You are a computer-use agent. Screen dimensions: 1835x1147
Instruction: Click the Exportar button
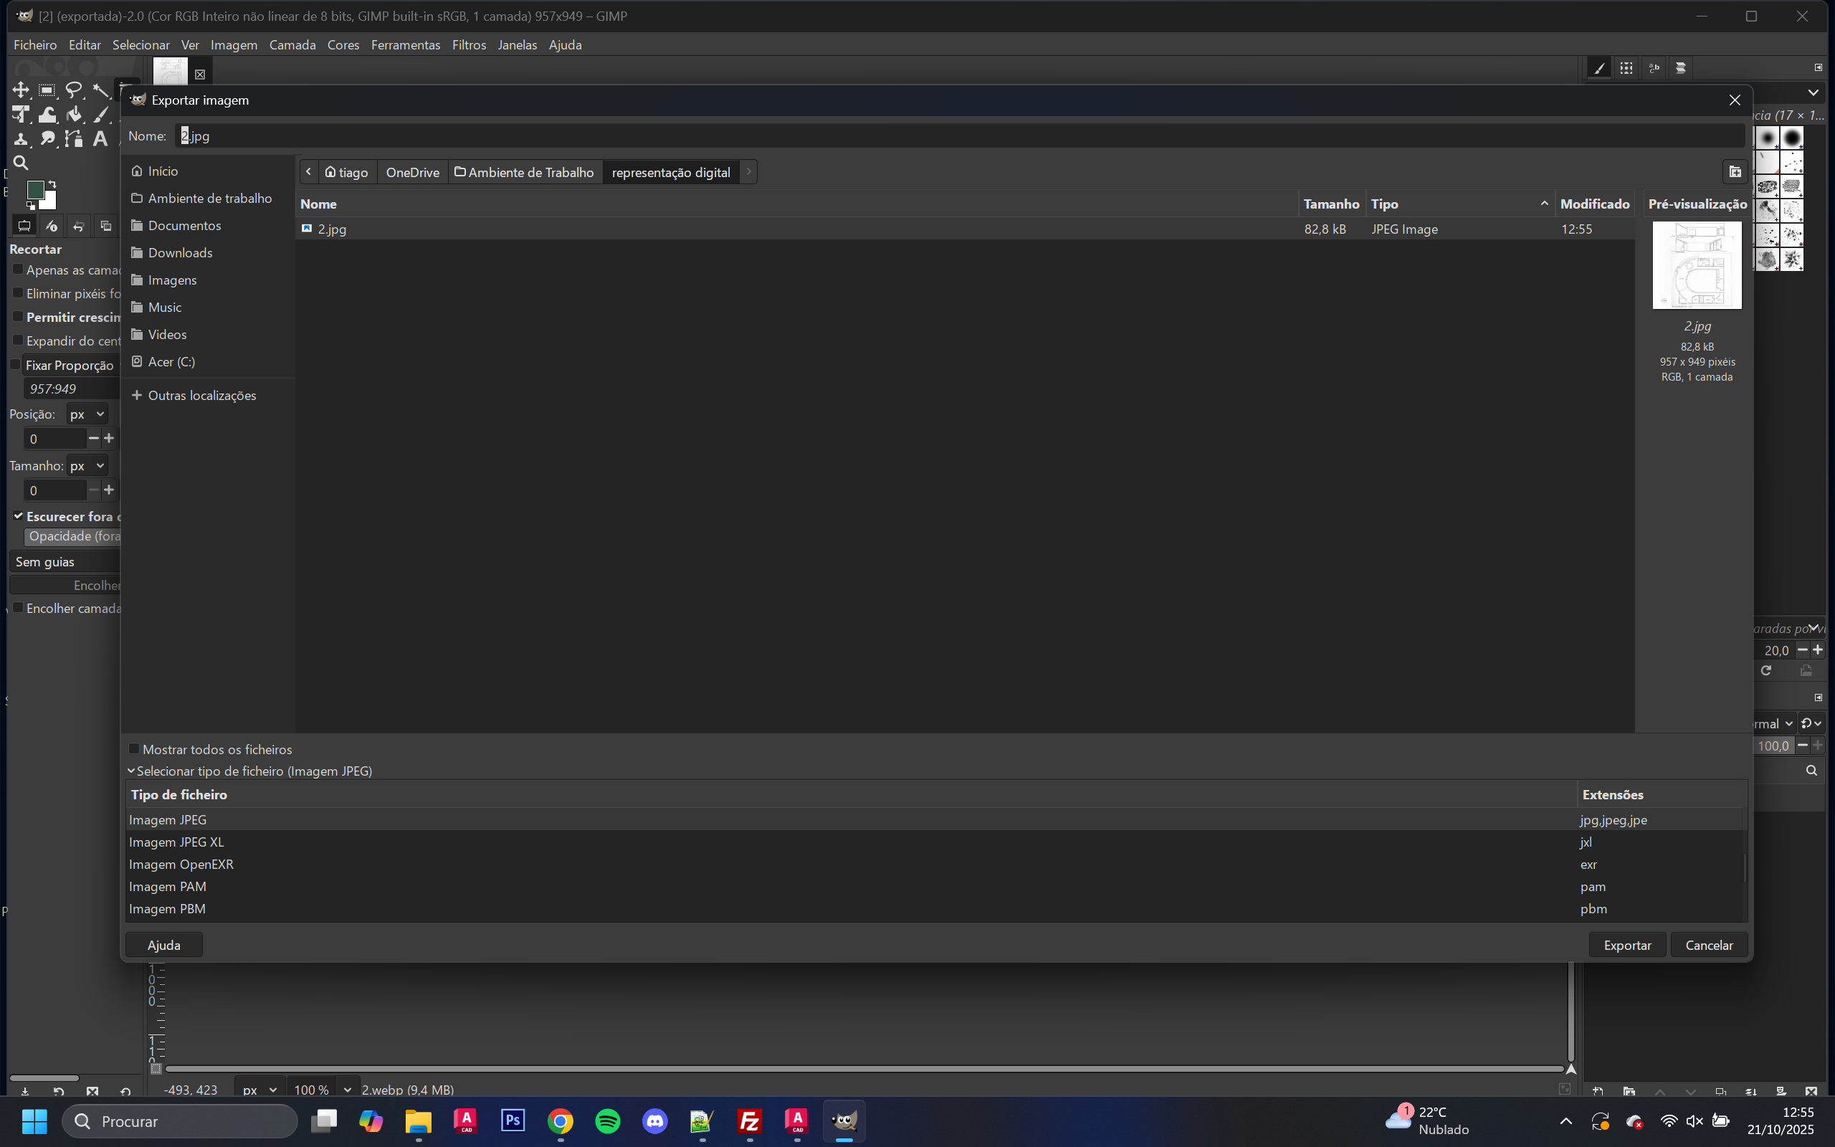coord(1626,944)
